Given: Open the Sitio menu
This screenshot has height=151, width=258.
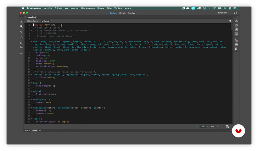Looking at the screenshot, I should tap(109, 8).
